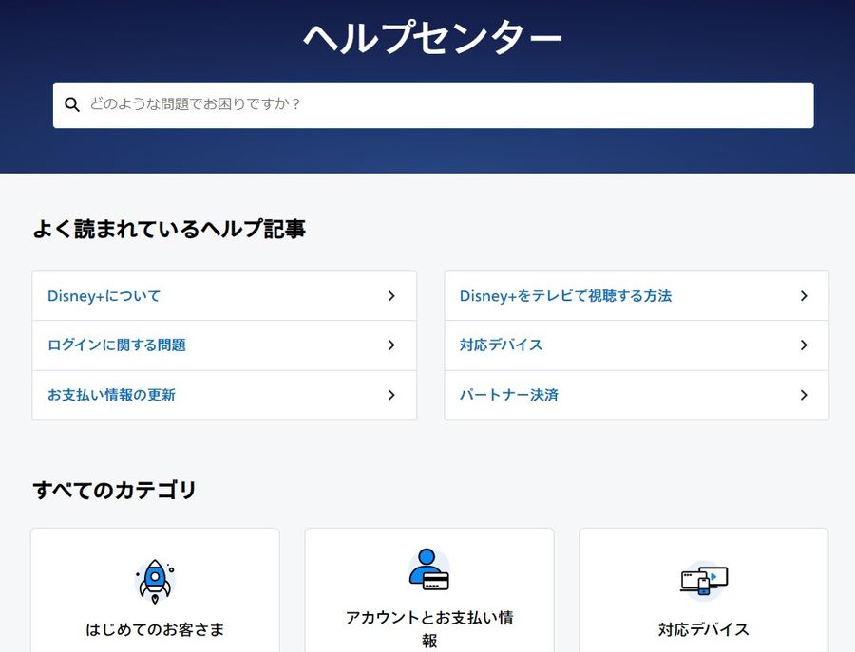
Task: Click the magnifying glass search icon
Action: click(72, 104)
